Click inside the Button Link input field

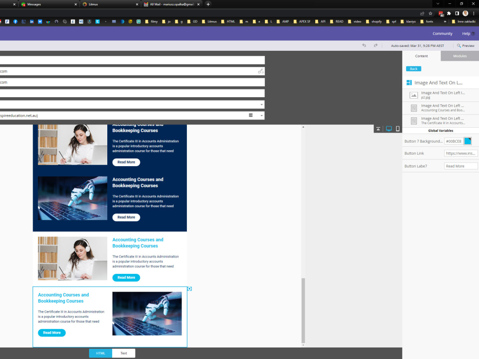[461, 153]
